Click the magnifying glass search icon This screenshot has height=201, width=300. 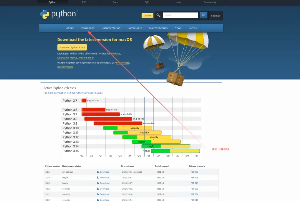(x=158, y=15)
